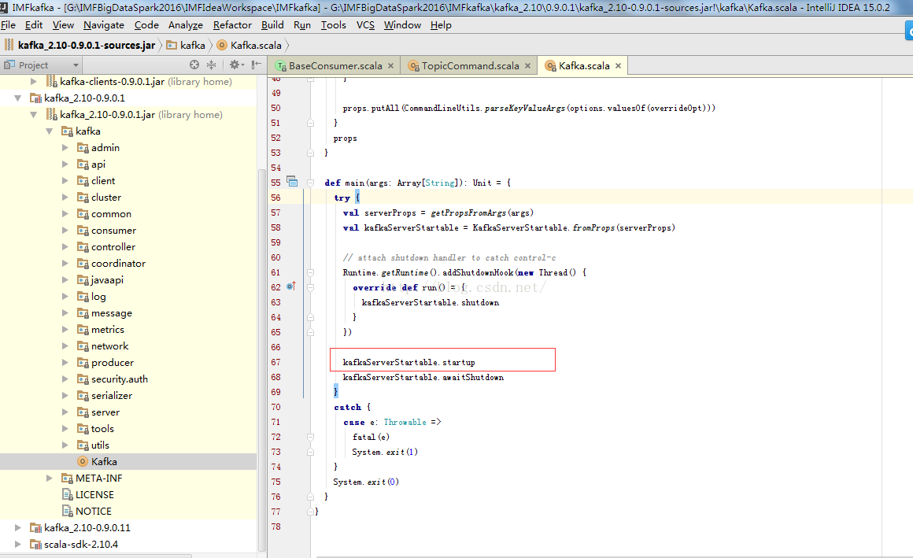This screenshot has width=913, height=558.
Task: Click the kafka folder breadcrumb
Action: click(187, 46)
